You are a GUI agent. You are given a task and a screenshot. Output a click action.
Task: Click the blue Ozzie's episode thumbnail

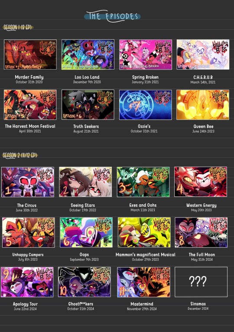click(x=146, y=105)
